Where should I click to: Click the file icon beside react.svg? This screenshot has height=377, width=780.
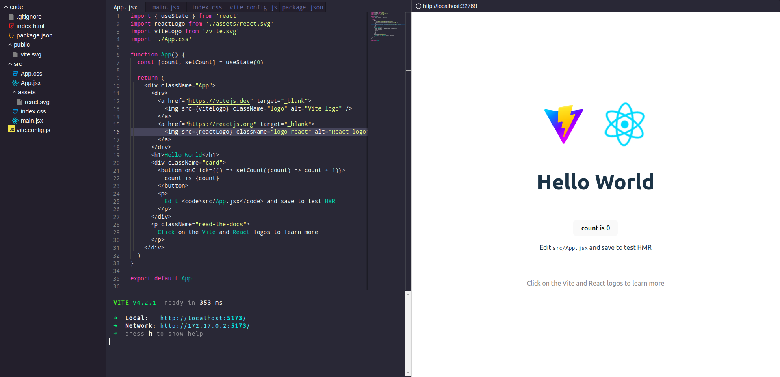tap(19, 102)
